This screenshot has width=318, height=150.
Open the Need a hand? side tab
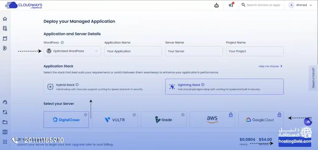point(313,77)
